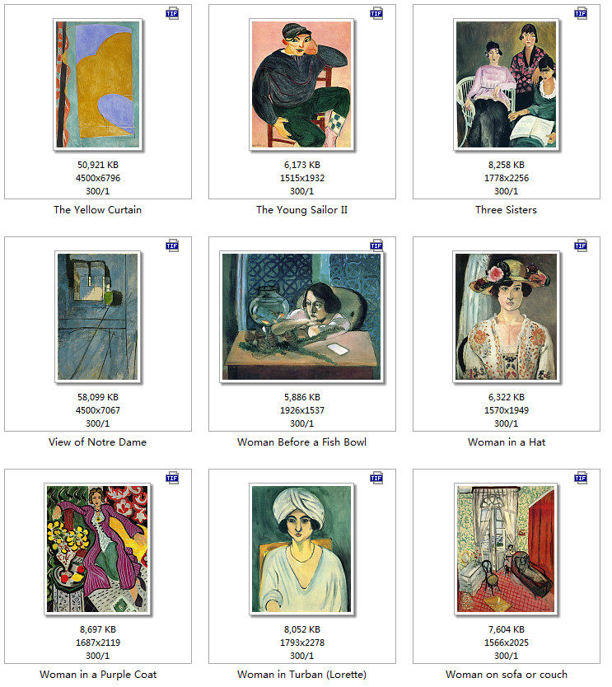Image resolution: width=612 pixels, height=687 pixels.
Task: Click TIF icon on The Yellow Curtain
Action: click(172, 13)
